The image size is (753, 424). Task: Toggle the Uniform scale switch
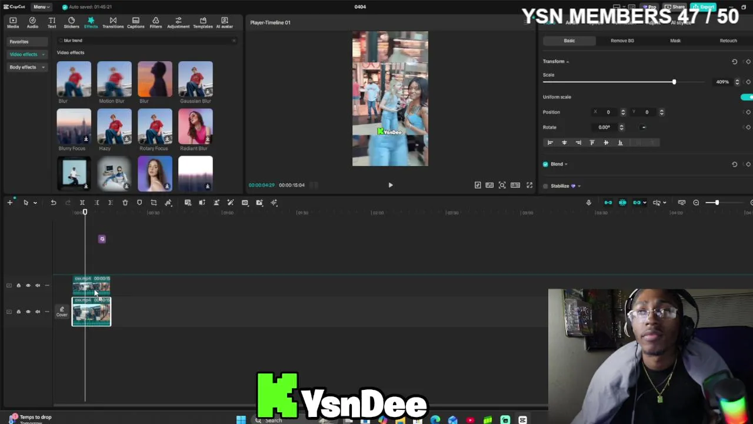click(x=747, y=97)
